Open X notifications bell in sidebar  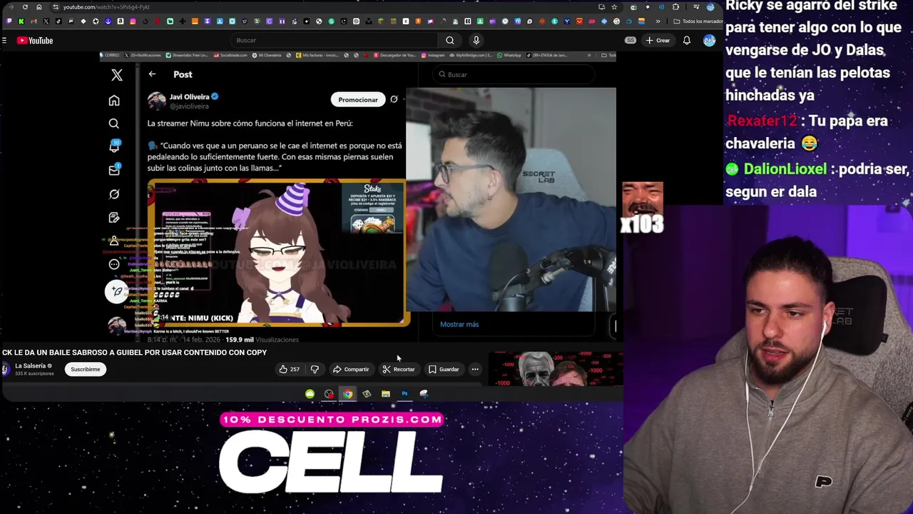click(114, 146)
